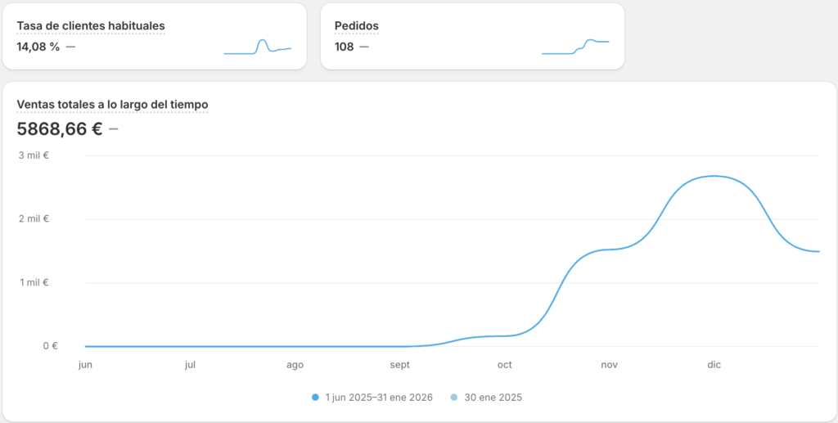Click the Pedidos sparkline chart
This screenshot has width=838, height=423.
[x=575, y=47]
